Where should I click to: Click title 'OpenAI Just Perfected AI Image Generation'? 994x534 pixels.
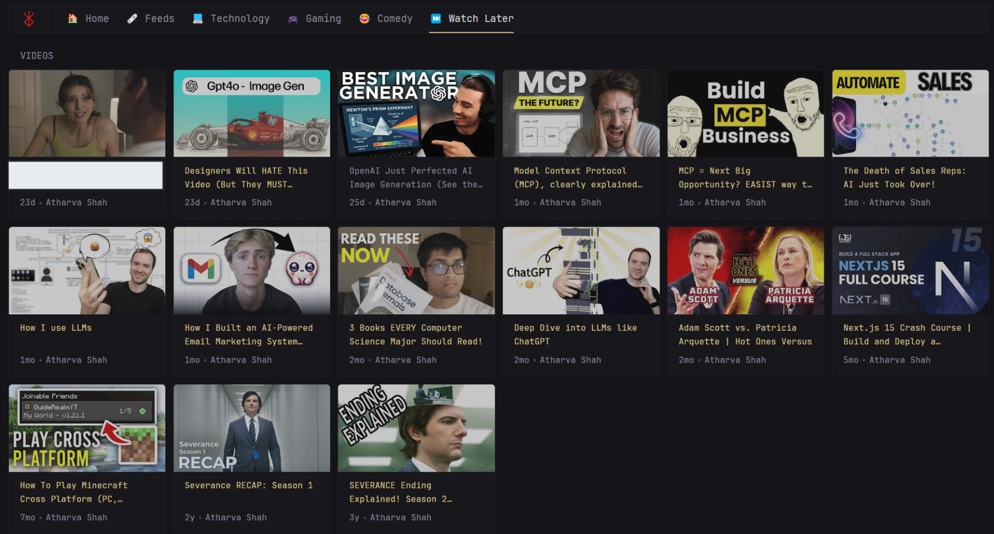point(416,177)
